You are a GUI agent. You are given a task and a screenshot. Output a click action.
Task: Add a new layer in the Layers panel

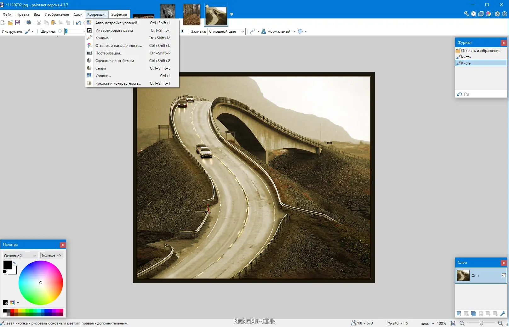(459, 313)
